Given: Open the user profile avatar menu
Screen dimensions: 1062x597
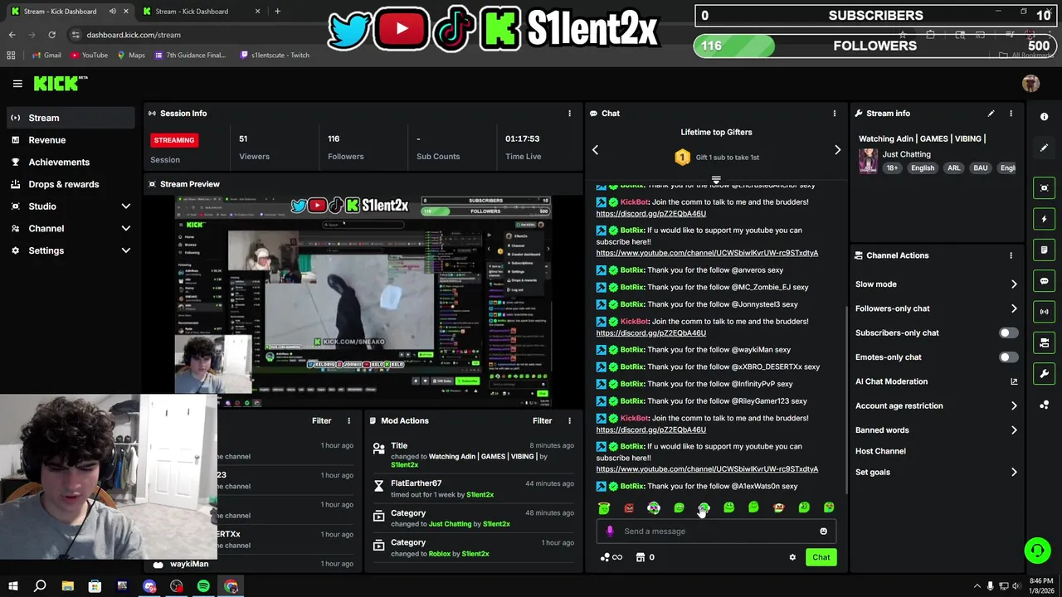Looking at the screenshot, I should (x=1030, y=83).
